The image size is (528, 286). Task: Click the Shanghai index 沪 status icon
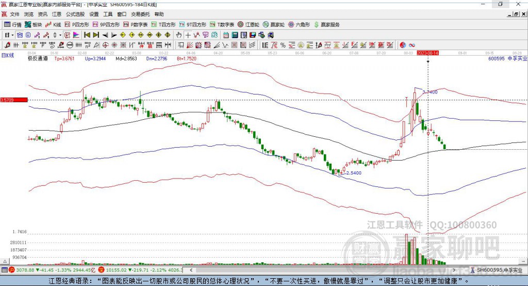coord(12,270)
